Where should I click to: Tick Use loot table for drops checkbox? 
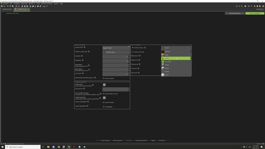click(104, 94)
